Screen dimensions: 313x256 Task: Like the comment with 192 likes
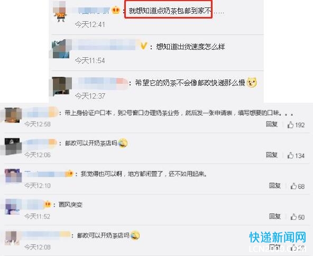tap(290, 125)
